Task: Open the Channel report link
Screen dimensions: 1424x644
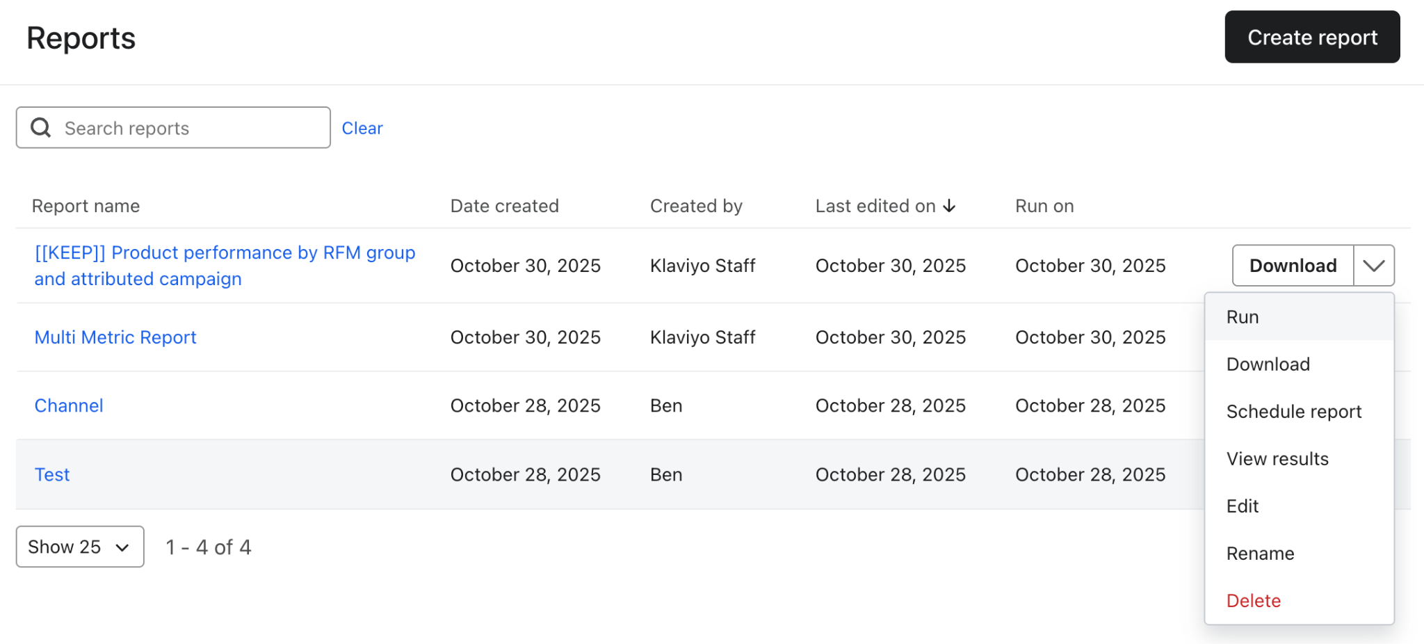Action: click(x=69, y=405)
